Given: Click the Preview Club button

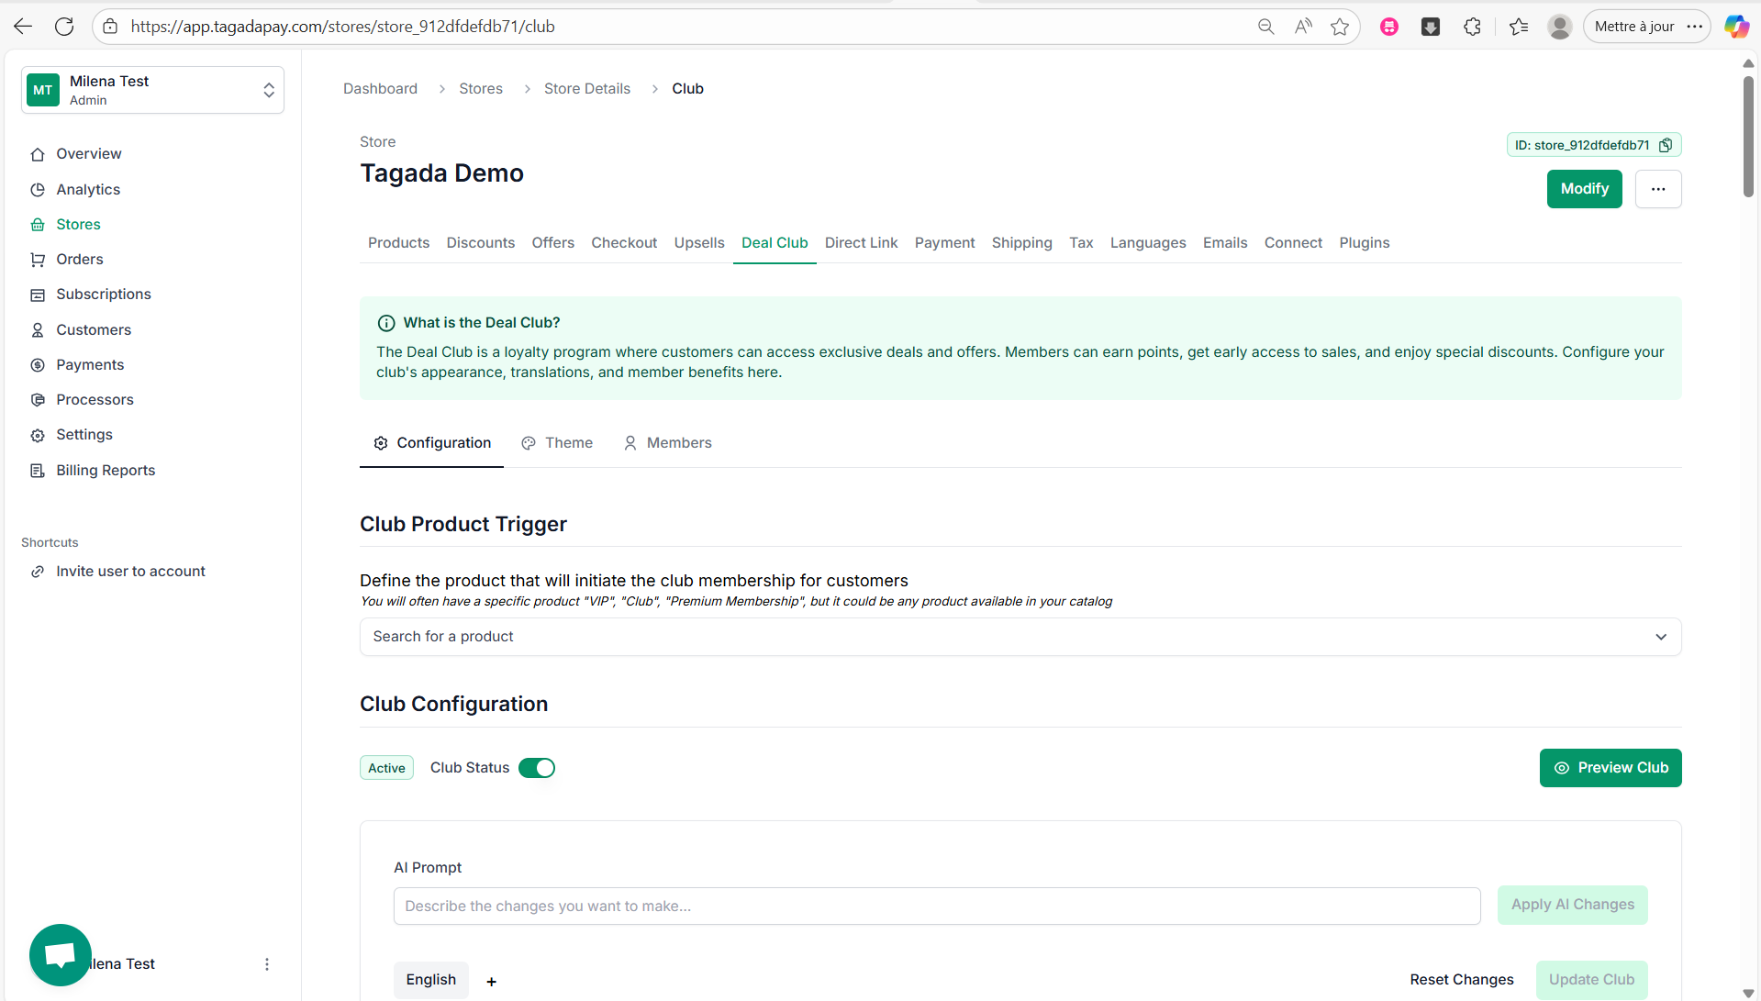Looking at the screenshot, I should click(x=1611, y=768).
